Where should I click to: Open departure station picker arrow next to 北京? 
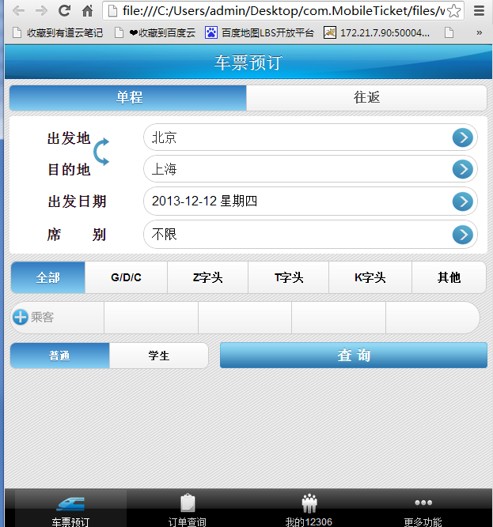[463, 137]
